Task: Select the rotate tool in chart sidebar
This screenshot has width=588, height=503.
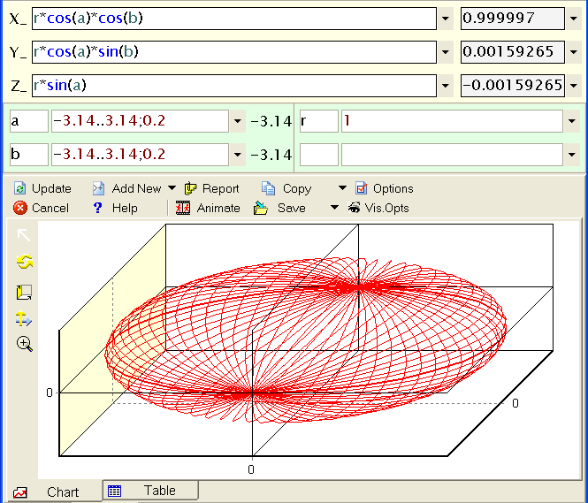Action: point(25,263)
